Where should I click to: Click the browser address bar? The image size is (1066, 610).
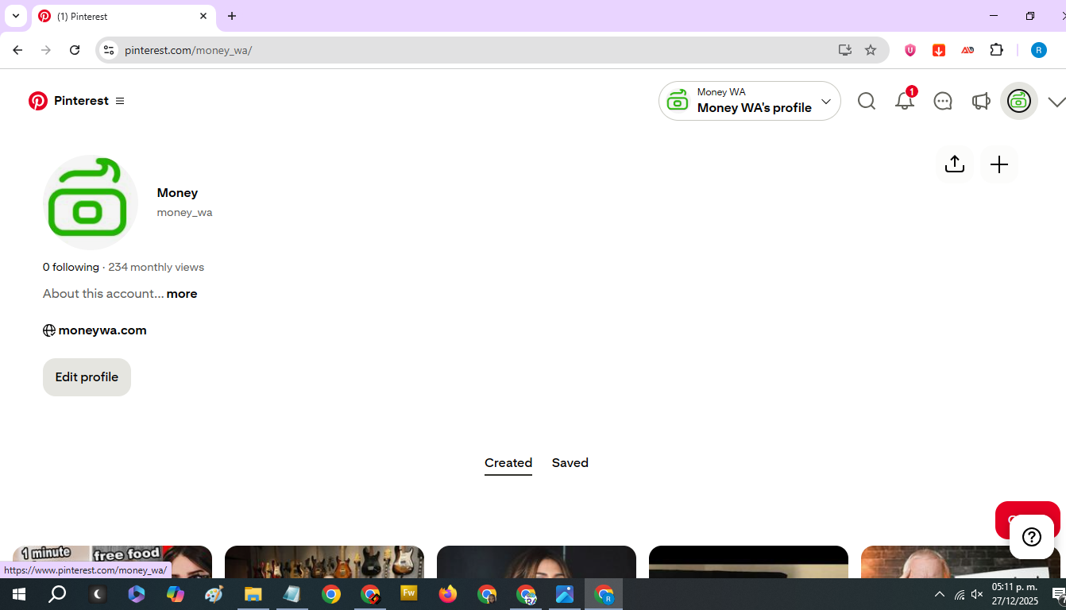click(477, 50)
